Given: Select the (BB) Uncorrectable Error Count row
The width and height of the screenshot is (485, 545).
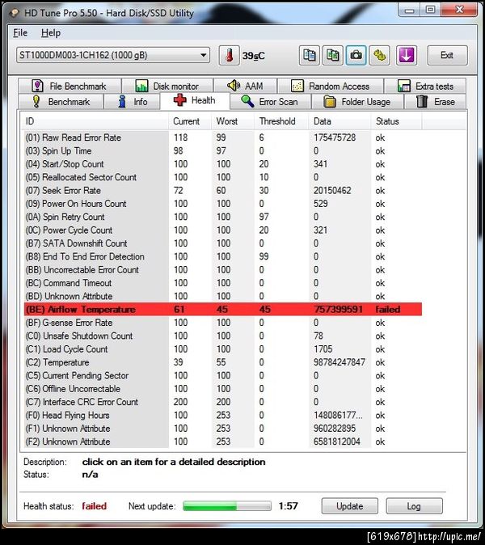Looking at the screenshot, I should coord(223,270).
